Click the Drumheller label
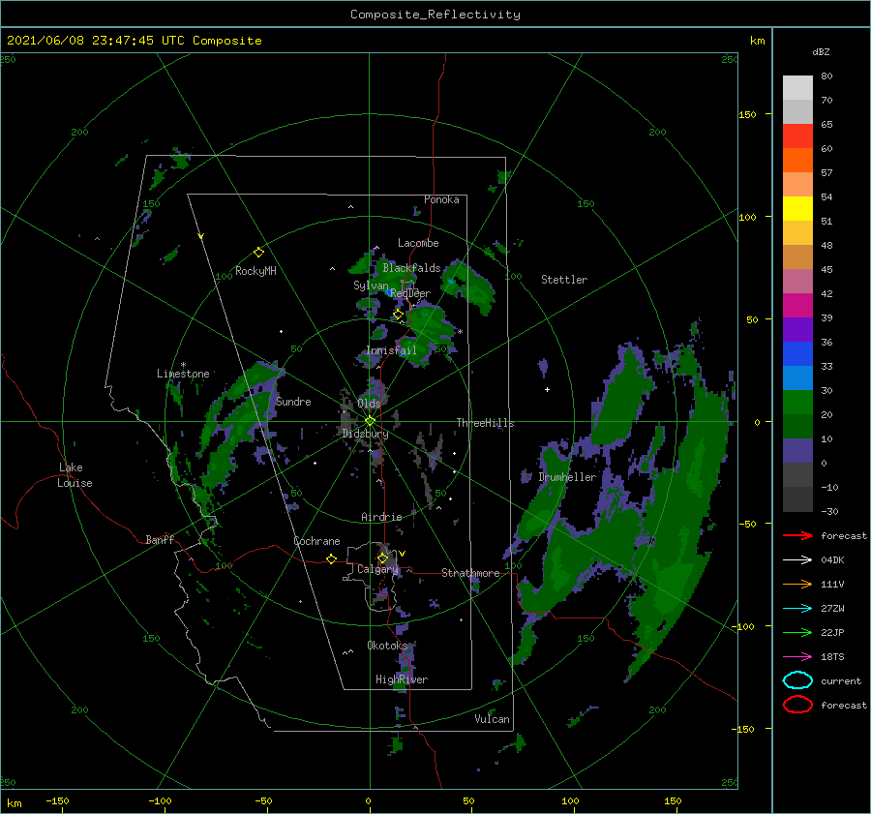871x814 pixels. pyautogui.click(x=566, y=477)
